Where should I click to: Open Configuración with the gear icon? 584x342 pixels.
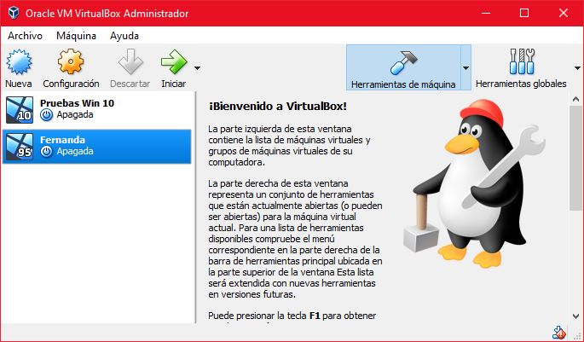[71, 62]
